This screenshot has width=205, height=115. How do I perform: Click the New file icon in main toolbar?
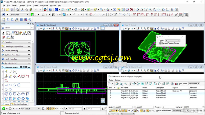click(x=4, y=9)
